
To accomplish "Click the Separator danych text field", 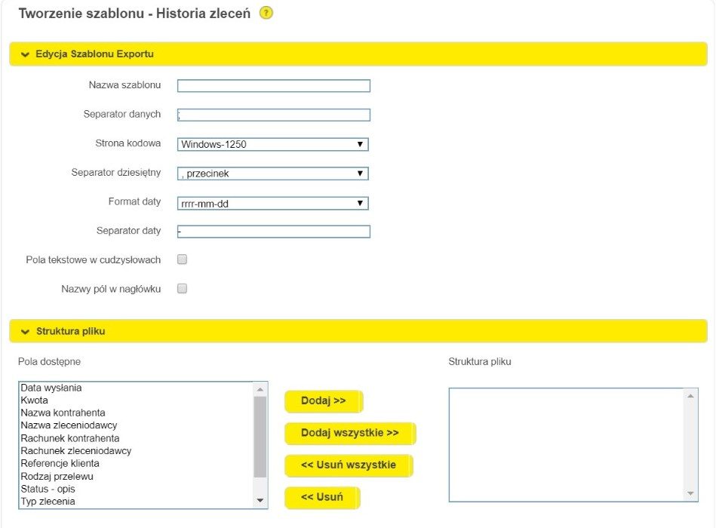I will tap(273, 115).
